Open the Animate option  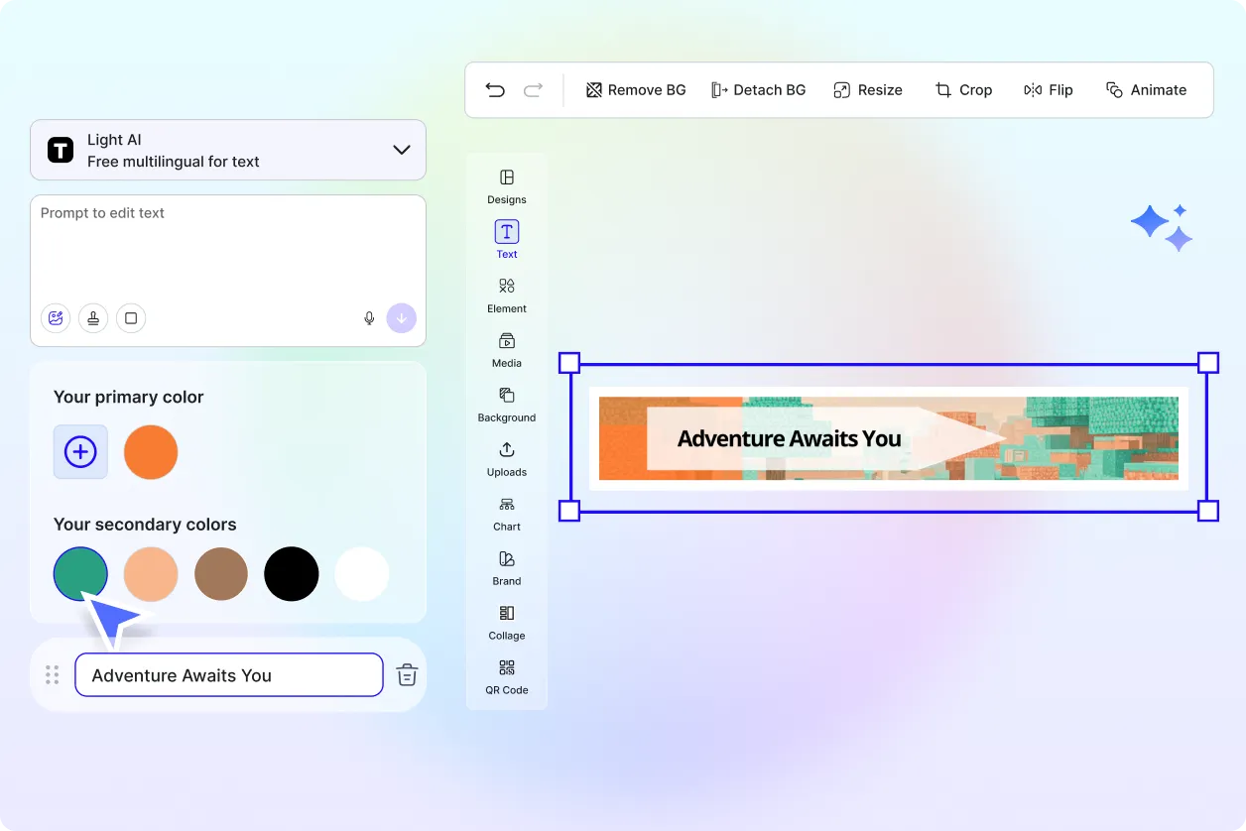pyautogui.click(x=1146, y=90)
